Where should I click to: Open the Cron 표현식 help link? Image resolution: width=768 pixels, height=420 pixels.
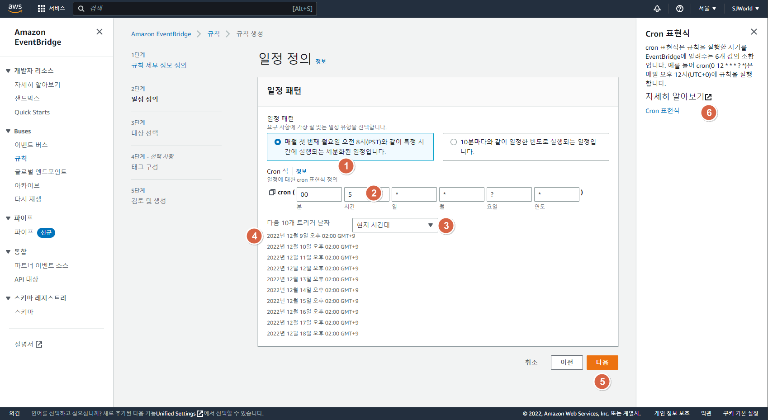click(x=662, y=111)
